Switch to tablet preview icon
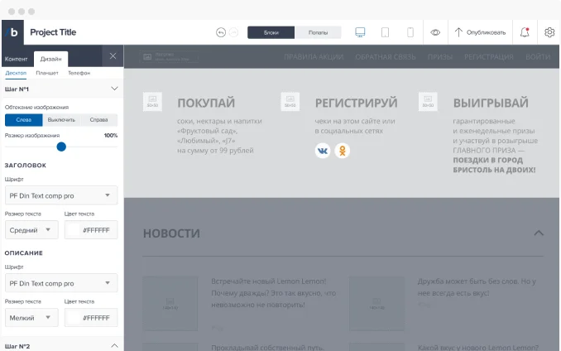Screen dimensions: 561x351 [x=385, y=32]
